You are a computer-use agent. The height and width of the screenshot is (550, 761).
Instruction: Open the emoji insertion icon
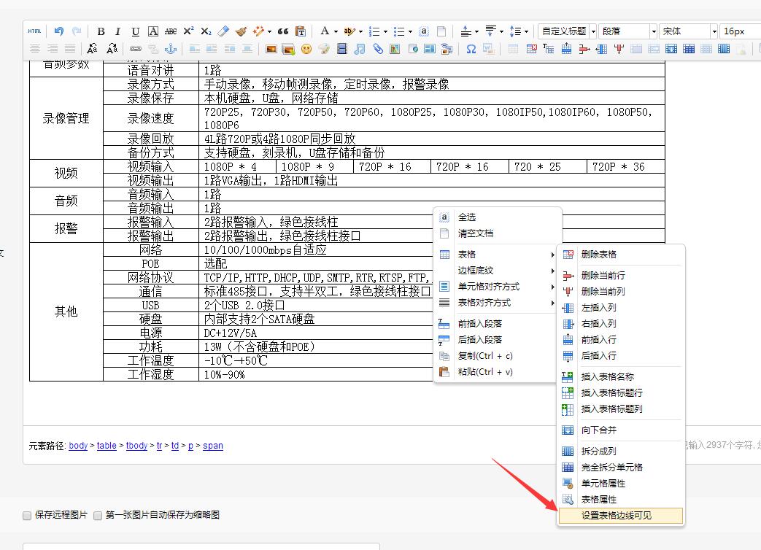[x=306, y=49]
